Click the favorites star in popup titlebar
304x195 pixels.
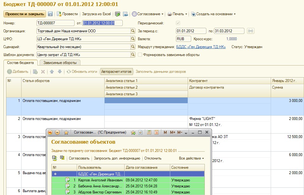click(66, 132)
